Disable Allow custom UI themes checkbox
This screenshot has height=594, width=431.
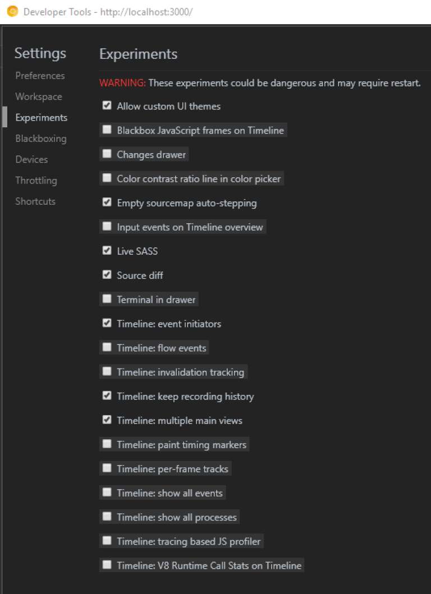pyautogui.click(x=107, y=105)
